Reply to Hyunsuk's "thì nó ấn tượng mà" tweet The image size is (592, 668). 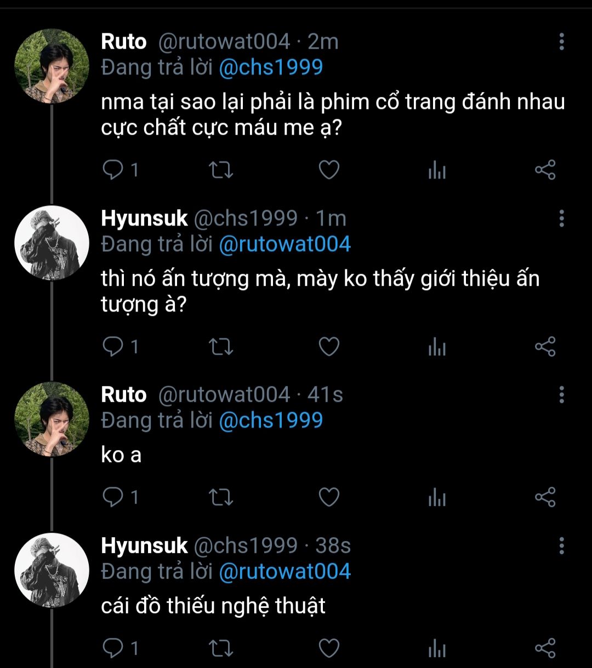(113, 347)
